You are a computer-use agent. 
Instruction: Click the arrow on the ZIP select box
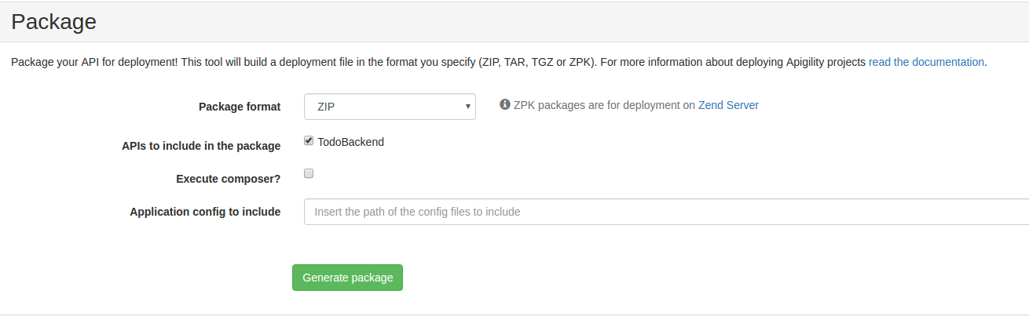tap(467, 106)
